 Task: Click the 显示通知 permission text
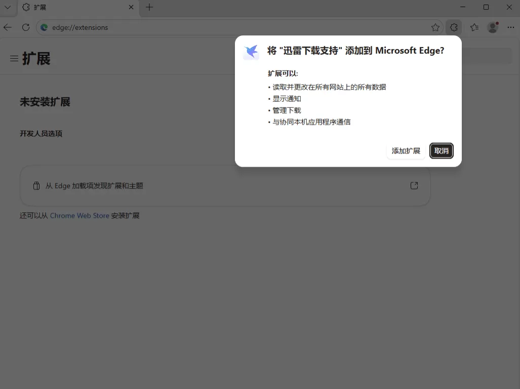(x=287, y=99)
